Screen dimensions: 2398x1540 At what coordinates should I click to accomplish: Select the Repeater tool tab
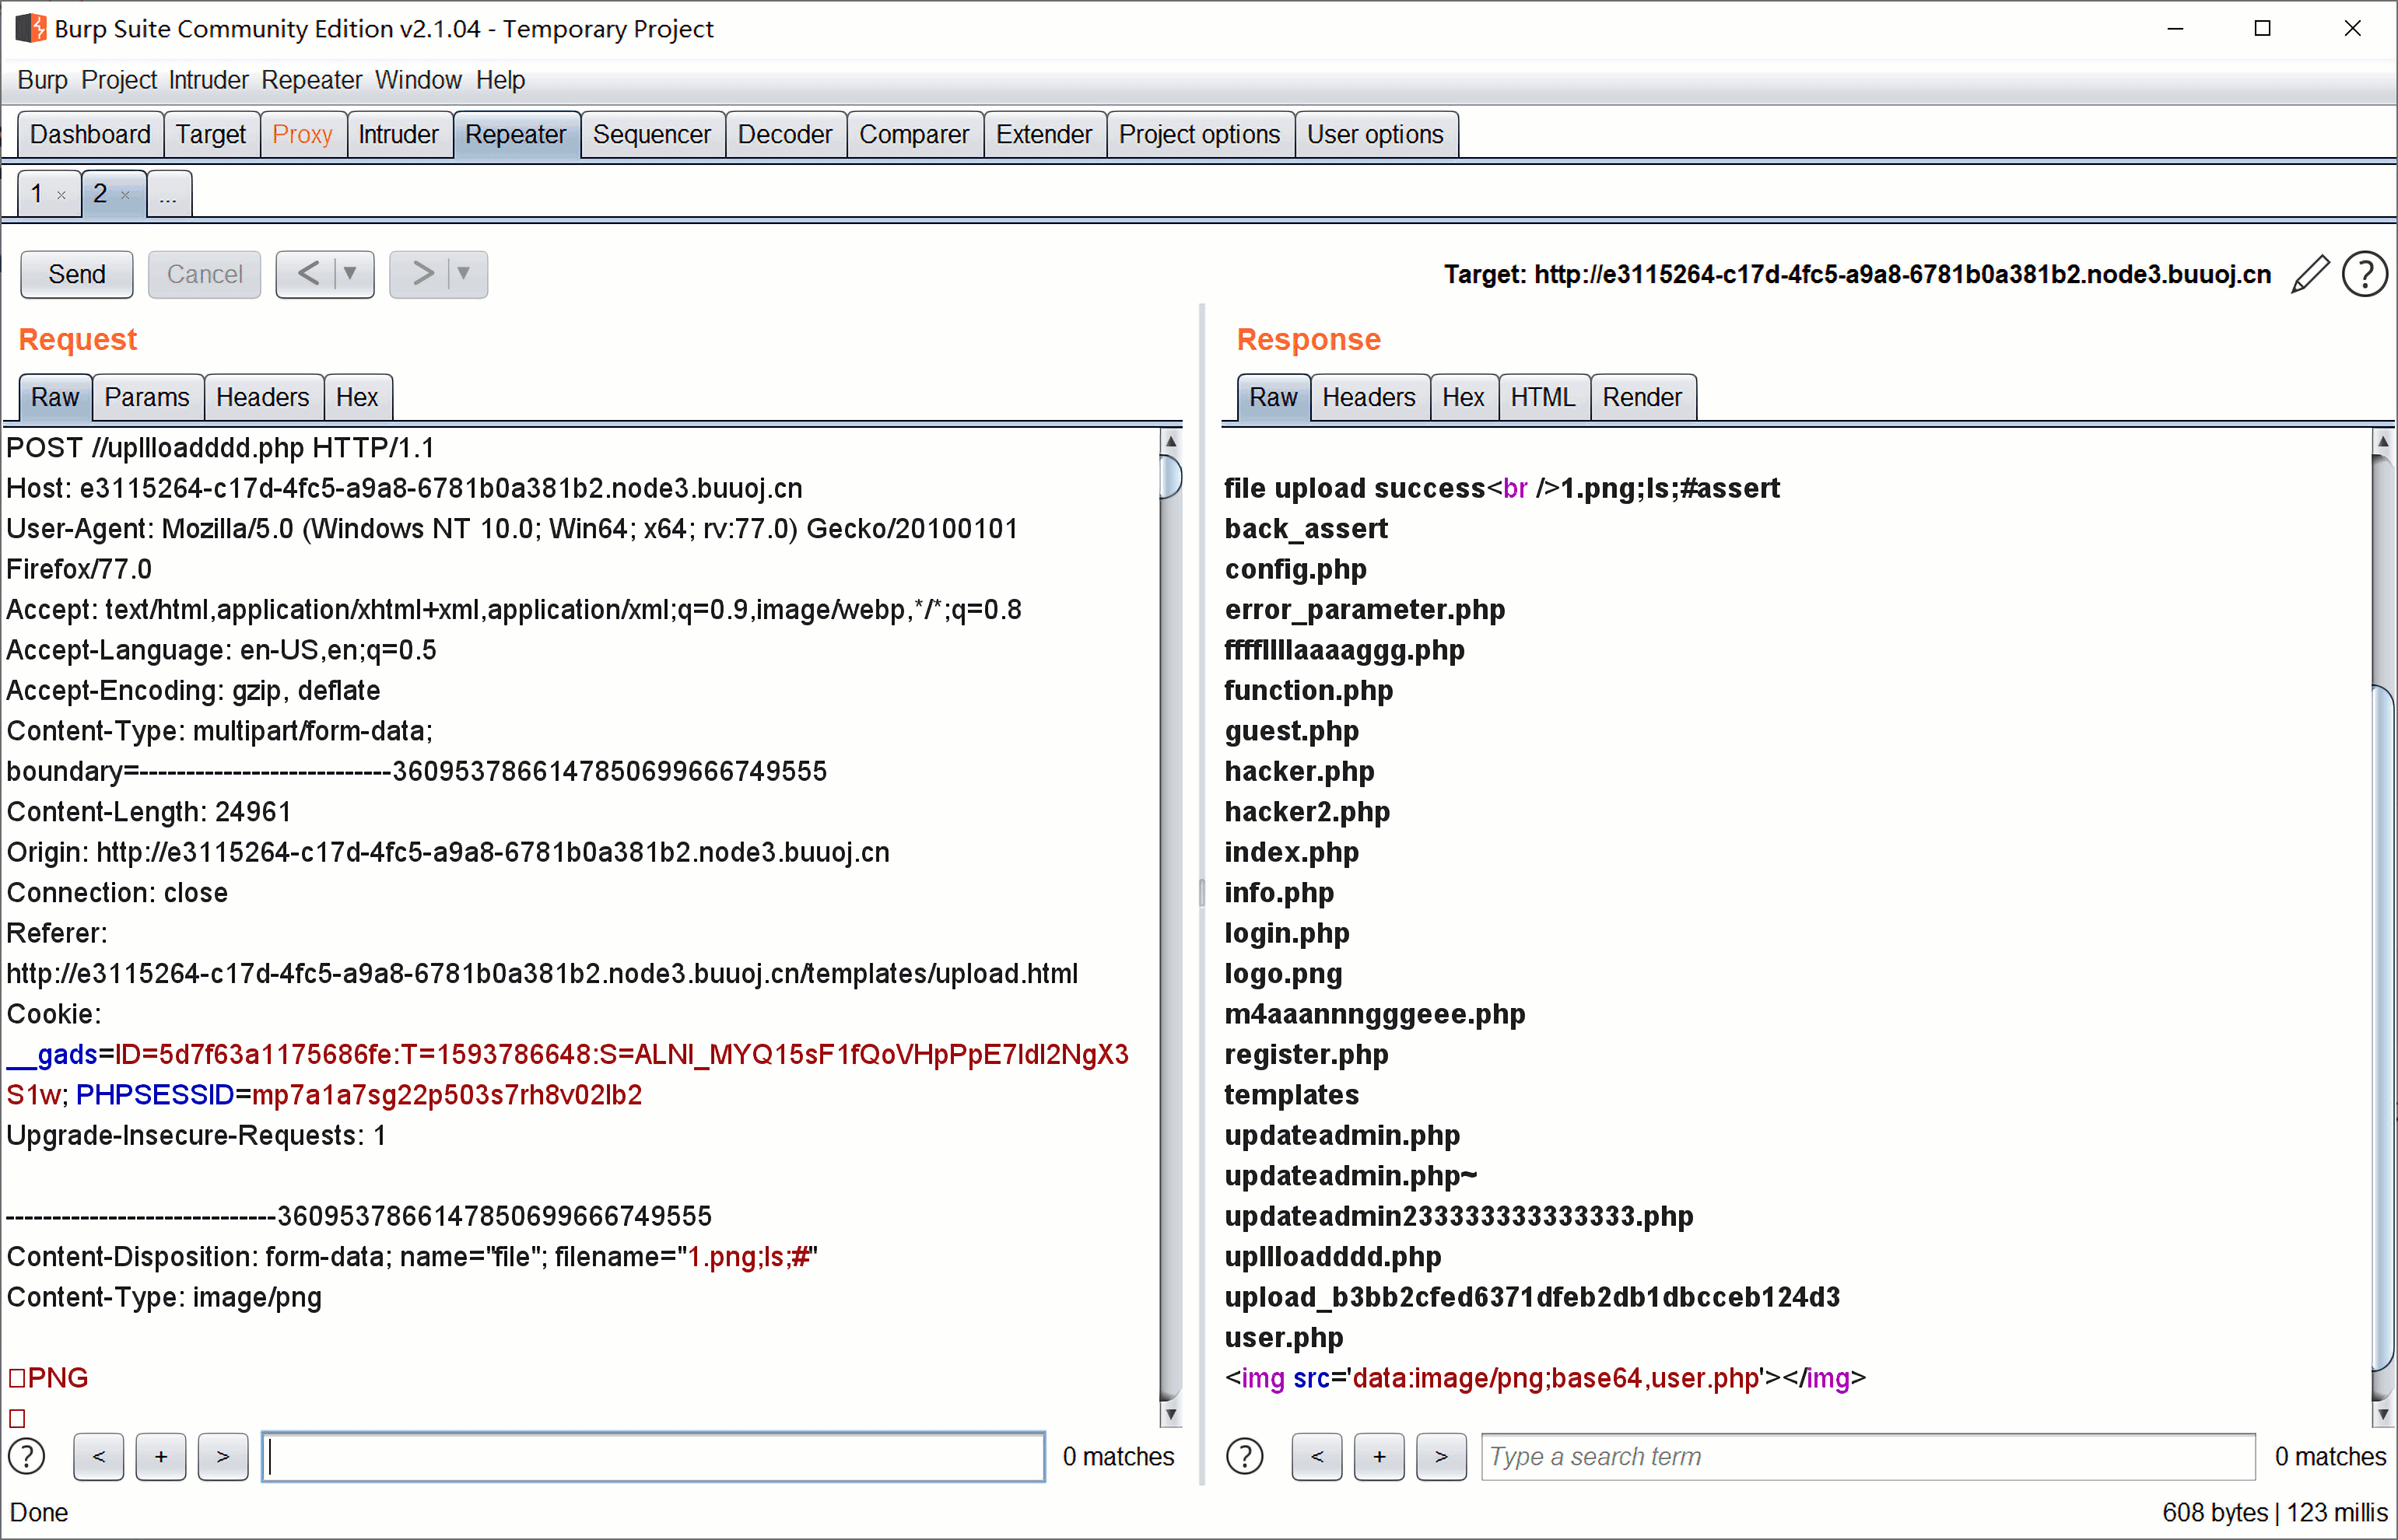(x=515, y=134)
